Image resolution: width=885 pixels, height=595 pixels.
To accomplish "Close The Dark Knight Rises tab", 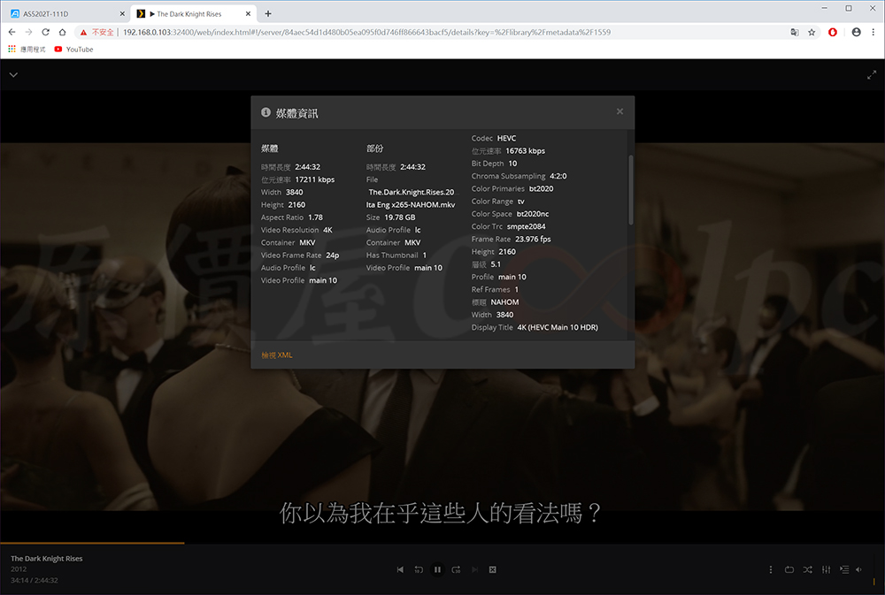I will [x=248, y=13].
